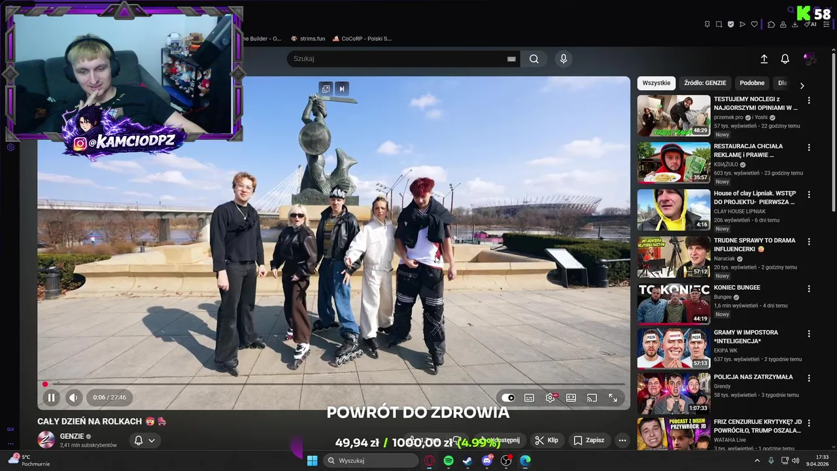Open the GRAMY W IMPOSTORA video title
The width and height of the screenshot is (837, 471).
tap(746, 337)
